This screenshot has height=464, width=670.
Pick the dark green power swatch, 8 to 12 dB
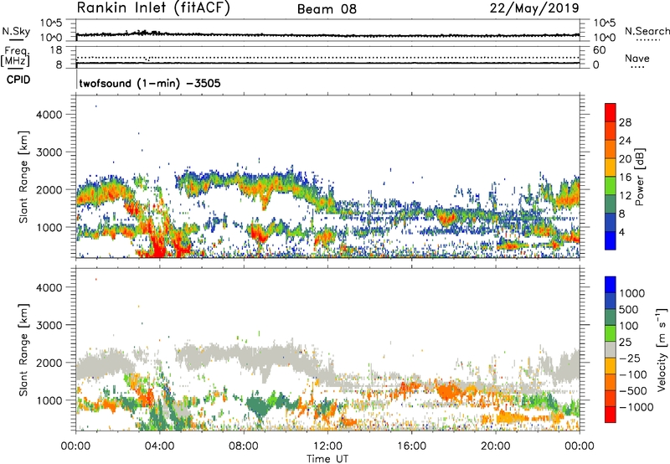[611, 204]
